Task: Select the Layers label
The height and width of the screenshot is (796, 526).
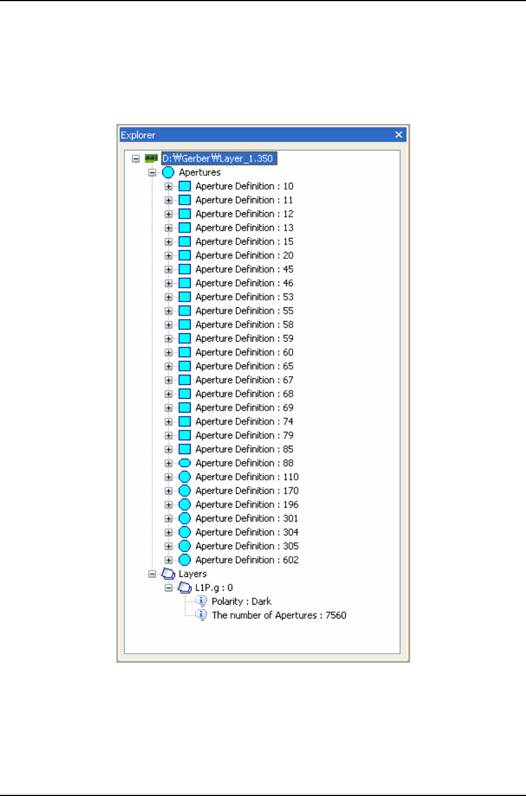Action: point(192,574)
